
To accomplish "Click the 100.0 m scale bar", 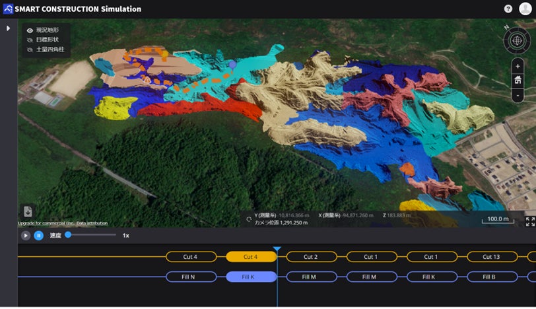I will pyautogui.click(x=498, y=219).
